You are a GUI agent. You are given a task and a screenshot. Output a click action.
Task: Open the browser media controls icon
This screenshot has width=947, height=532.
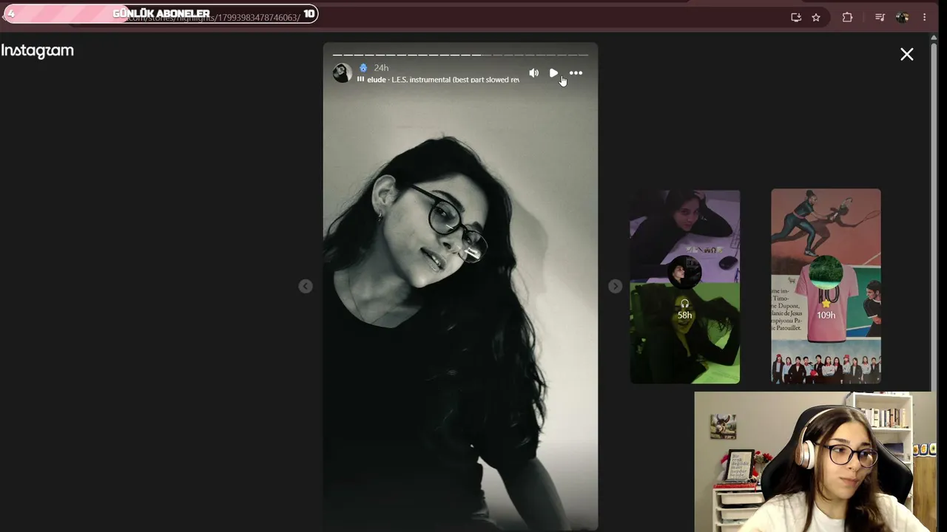880,17
